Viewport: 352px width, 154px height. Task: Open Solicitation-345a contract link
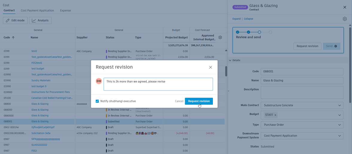(41, 133)
